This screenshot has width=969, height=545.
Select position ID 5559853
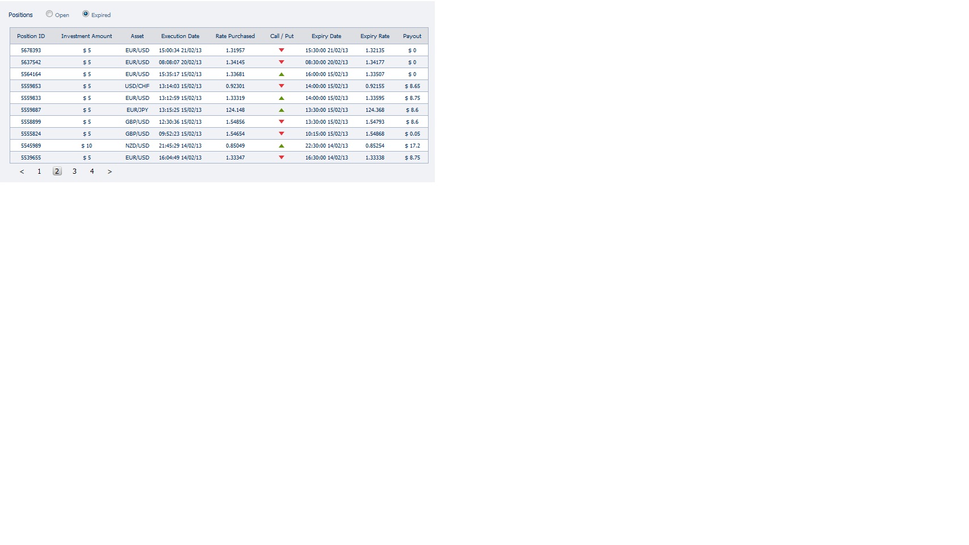[x=31, y=86]
